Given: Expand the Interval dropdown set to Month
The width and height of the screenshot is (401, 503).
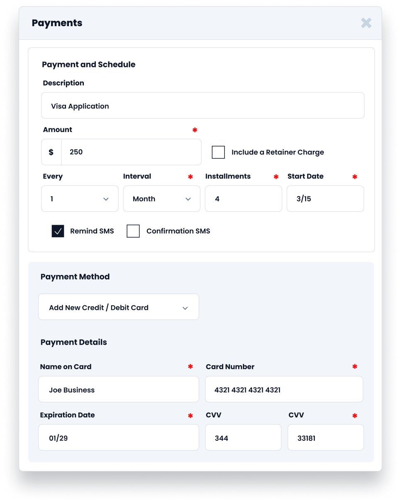Looking at the screenshot, I should [161, 199].
